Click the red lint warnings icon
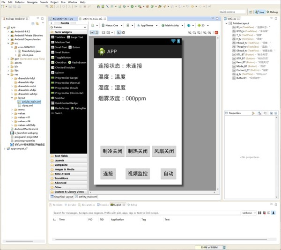 click(x=216, y=33)
